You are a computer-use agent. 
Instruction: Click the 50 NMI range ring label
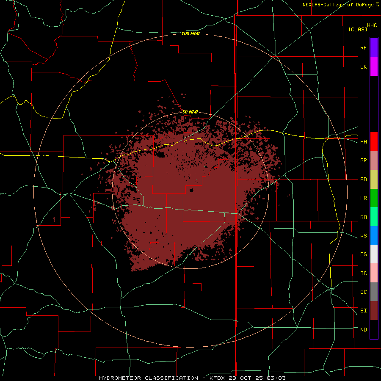[x=190, y=112]
